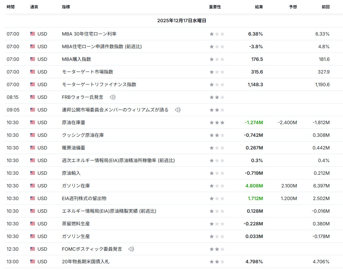Select the 指標 column header
The image size is (343, 270).
(x=66, y=7)
